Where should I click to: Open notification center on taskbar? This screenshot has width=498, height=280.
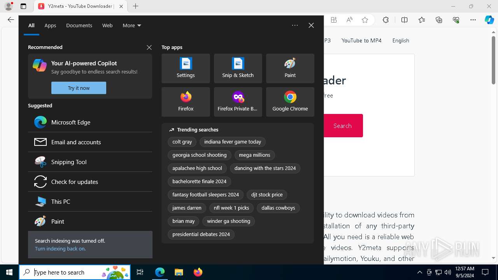tap(485, 272)
